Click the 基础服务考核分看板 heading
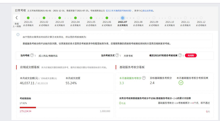This screenshot has width=220, height=121. (132, 67)
